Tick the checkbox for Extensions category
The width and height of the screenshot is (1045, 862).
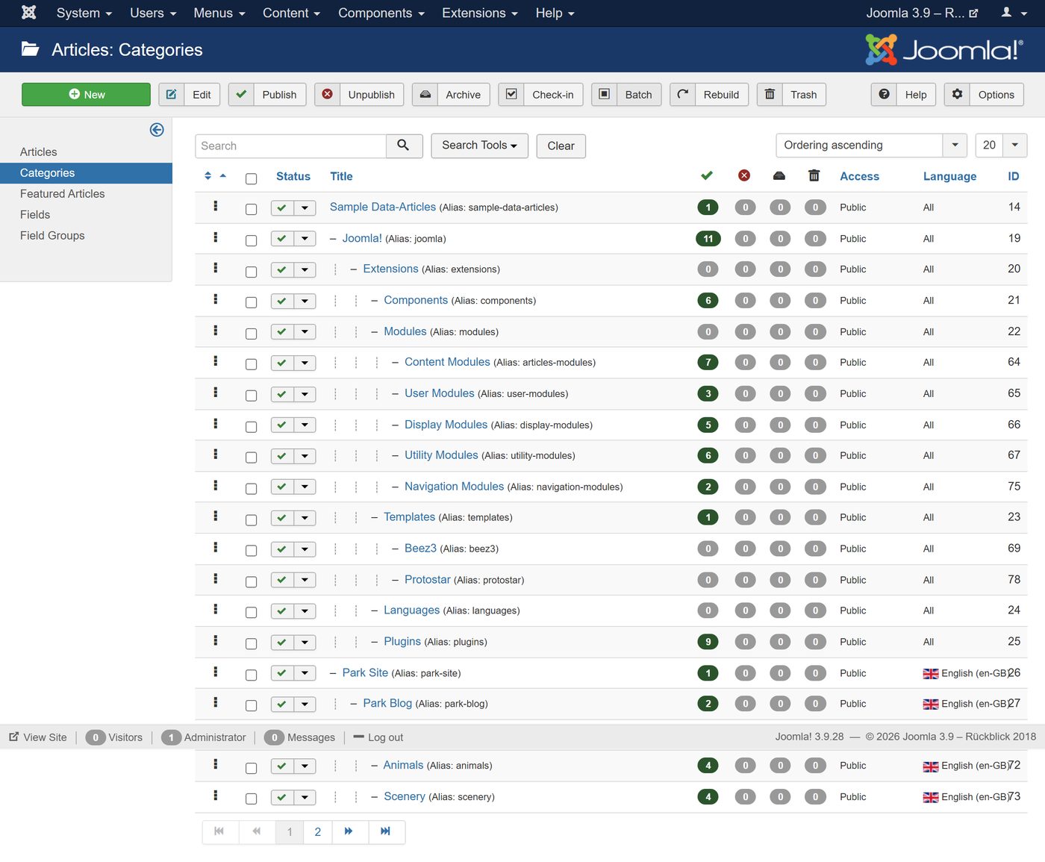tap(251, 272)
